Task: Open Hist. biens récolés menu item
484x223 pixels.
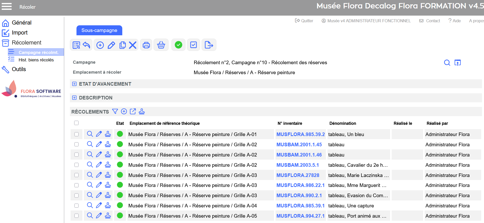Action: point(36,60)
